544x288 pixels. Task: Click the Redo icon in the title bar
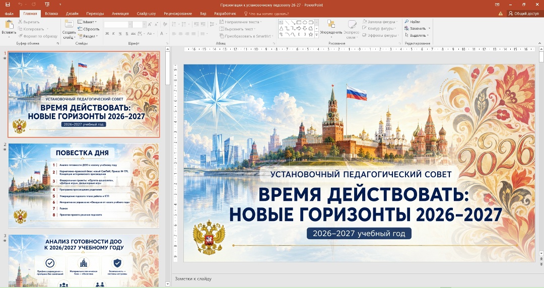click(34, 5)
